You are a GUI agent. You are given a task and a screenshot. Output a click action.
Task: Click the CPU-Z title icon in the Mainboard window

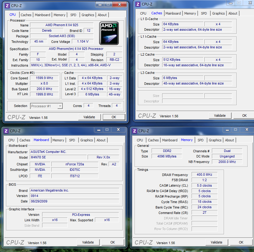pos(6,131)
